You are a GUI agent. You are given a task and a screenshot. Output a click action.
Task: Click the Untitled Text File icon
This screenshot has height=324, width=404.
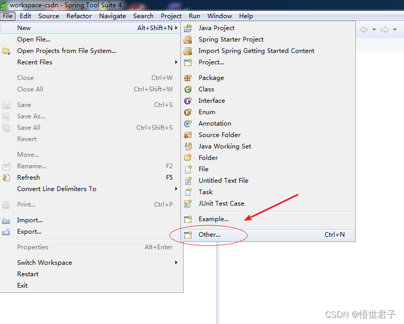tap(188, 181)
